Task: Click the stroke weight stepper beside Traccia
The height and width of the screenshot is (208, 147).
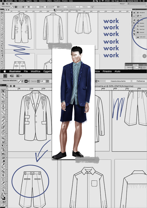Action: (x=38, y=81)
